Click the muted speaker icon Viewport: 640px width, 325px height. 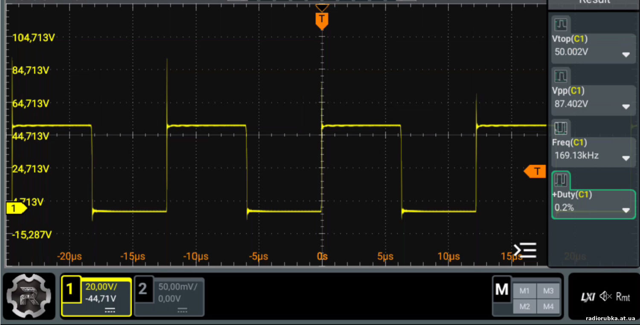tap(605, 296)
